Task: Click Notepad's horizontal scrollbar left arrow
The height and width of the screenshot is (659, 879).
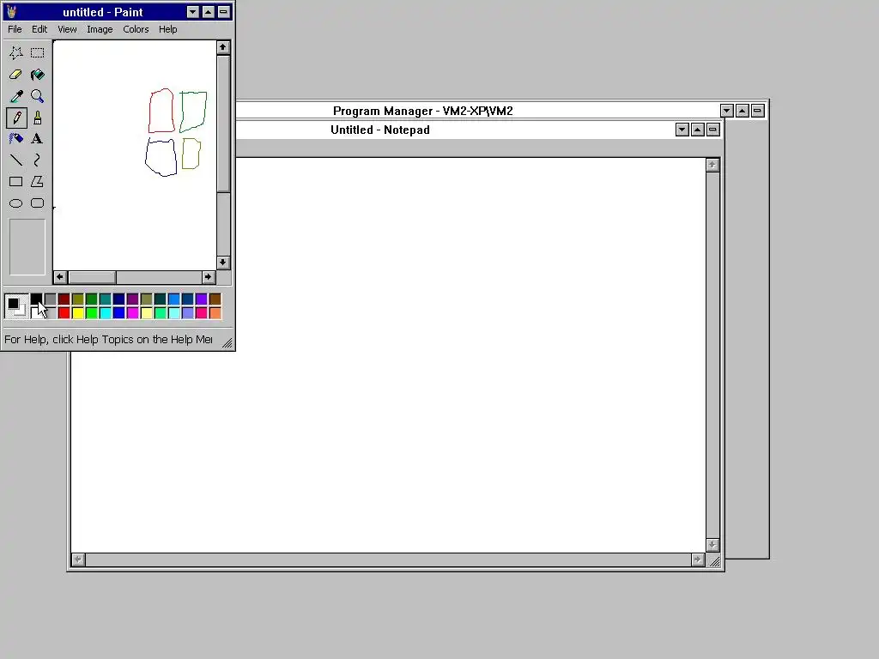Action: tap(78, 559)
